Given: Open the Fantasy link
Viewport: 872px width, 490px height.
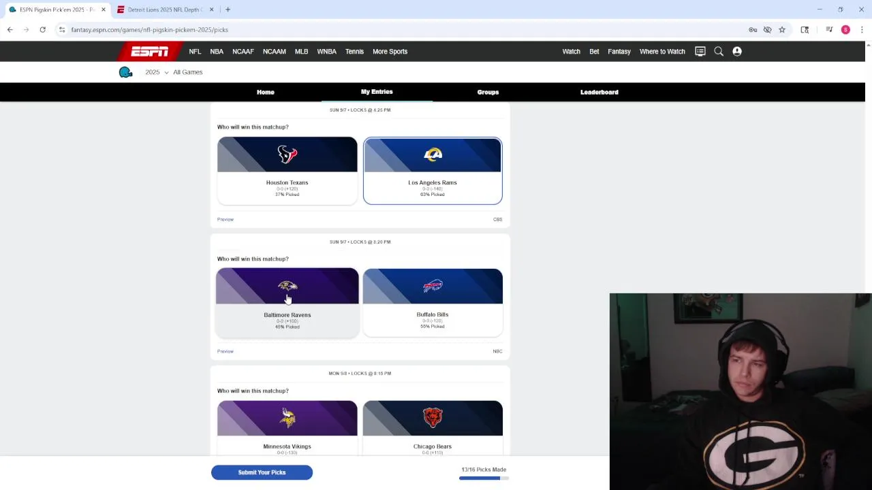Looking at the screenshot, I should click(x=619, y=52).
